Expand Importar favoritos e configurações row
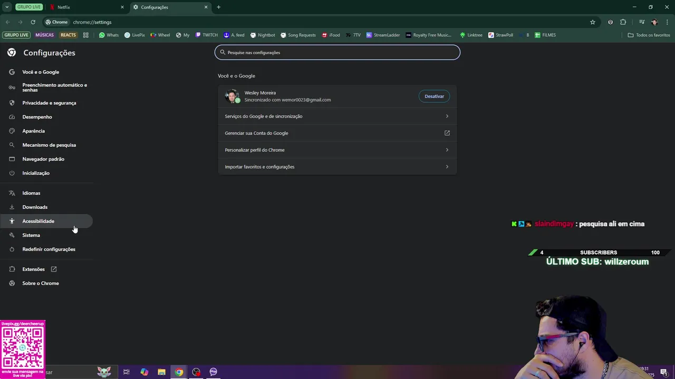Image resolution: width=675 pixels, height=379 pixels. coord(337,167)
